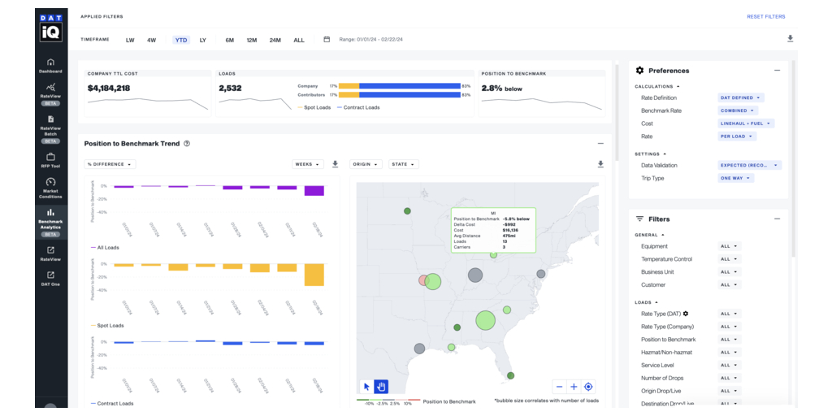The image size is (832, 416).
Task: Click the Reset Filters link
Action: pyautogui.click(x=765, y=16)
